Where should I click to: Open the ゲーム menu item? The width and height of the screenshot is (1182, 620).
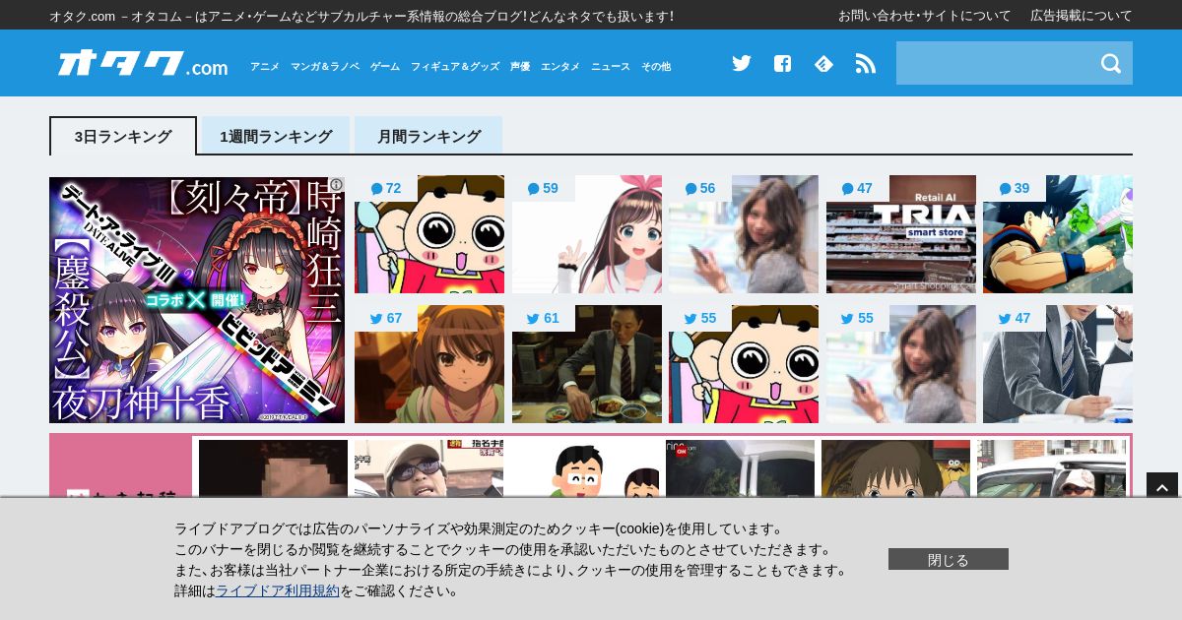pyautogui.click(x=385, y=66)
